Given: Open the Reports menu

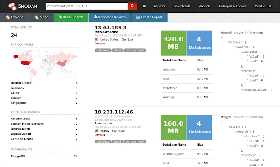Looking at the screenshot, I should click(x=205, y=6).
